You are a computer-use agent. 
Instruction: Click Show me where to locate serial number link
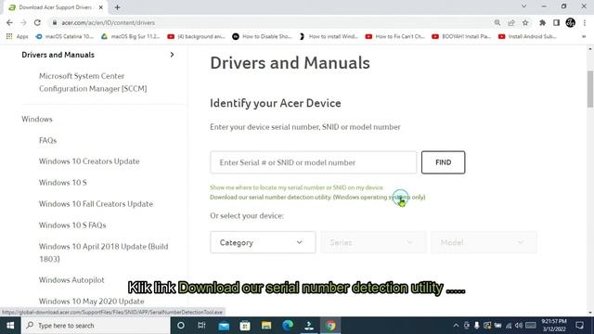297,187
